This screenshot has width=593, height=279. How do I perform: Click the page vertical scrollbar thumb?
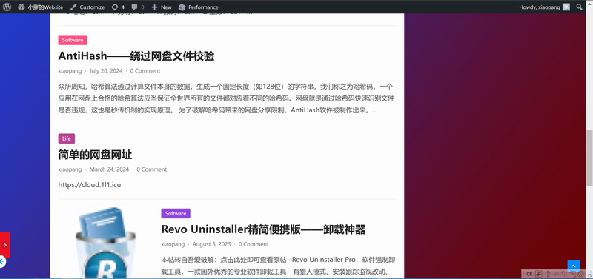coord(589,158)
